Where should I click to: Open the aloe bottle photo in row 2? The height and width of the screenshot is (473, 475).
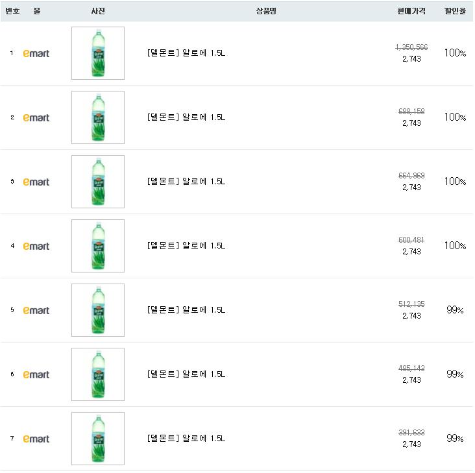pos(98,117)
